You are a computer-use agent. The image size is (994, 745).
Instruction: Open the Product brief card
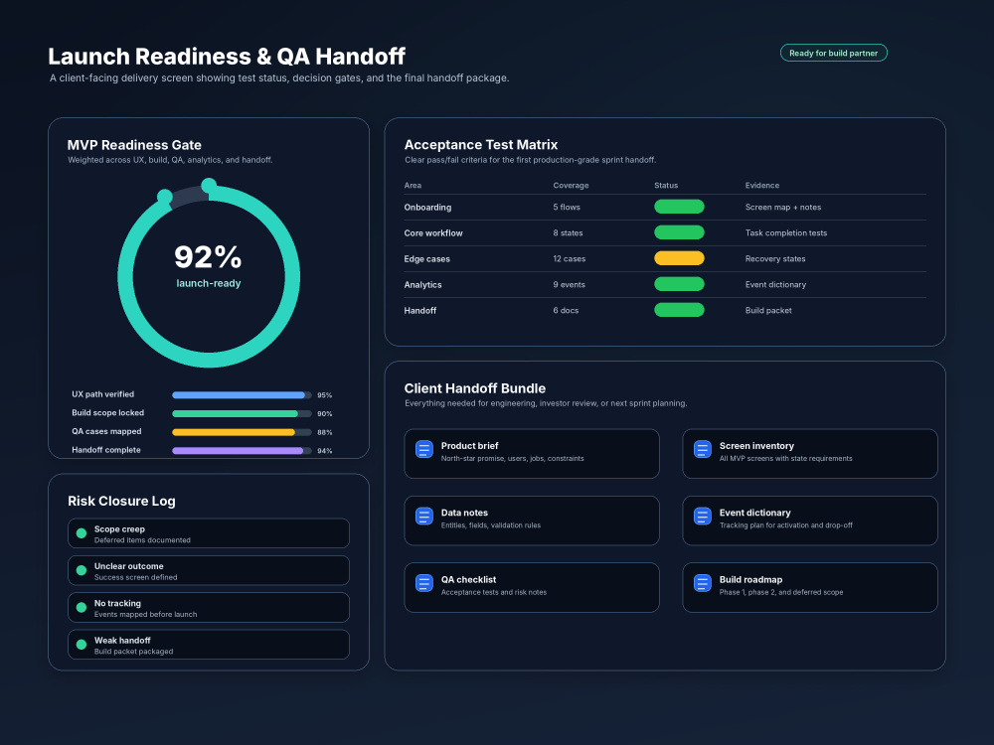click(532, 454)
